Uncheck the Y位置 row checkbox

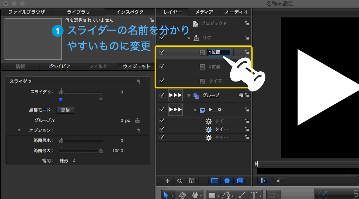coord(162,52)
